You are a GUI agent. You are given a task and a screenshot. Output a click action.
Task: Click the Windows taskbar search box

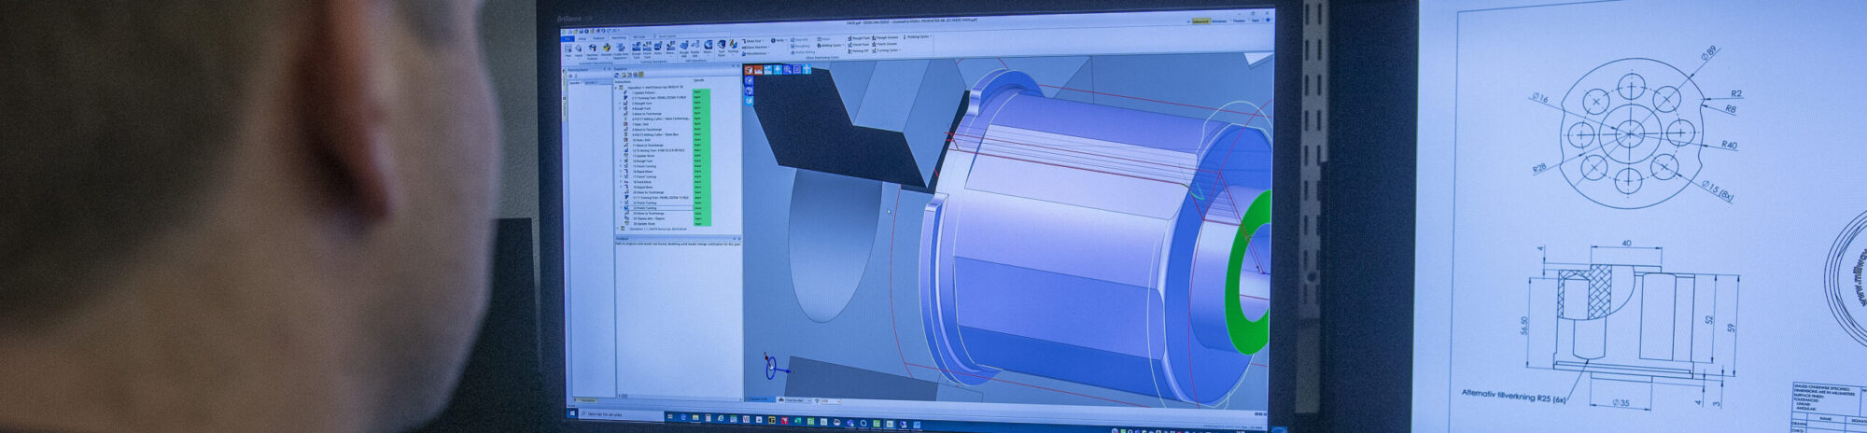pyautogui.click(x=622, y=414)
